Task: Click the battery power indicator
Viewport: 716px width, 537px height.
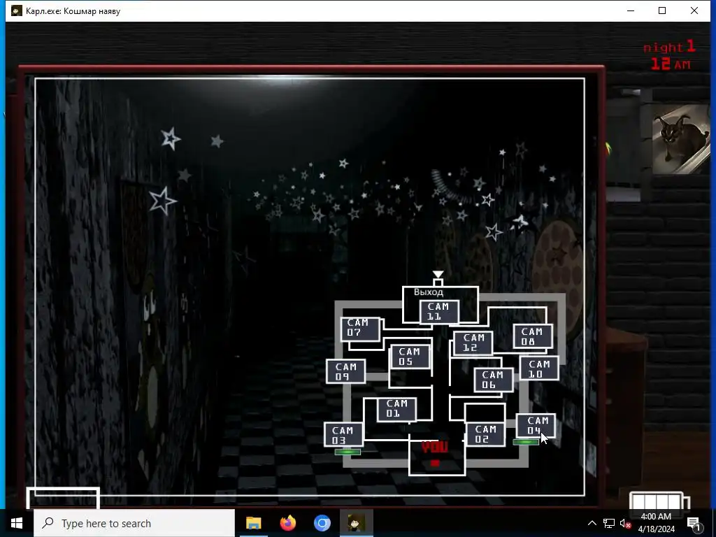Action: click(659, 501)
